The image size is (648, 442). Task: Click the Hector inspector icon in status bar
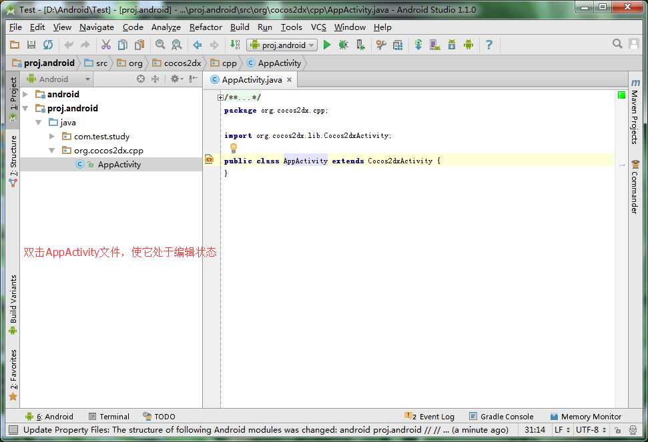(633, 430)
